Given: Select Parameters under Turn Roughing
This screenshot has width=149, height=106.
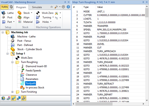Looking at the screenshot, I should point(32,79).
